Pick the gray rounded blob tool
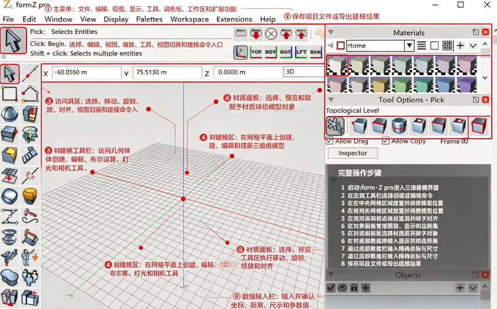This screenshot has height=309, width=497. [9, 196]
